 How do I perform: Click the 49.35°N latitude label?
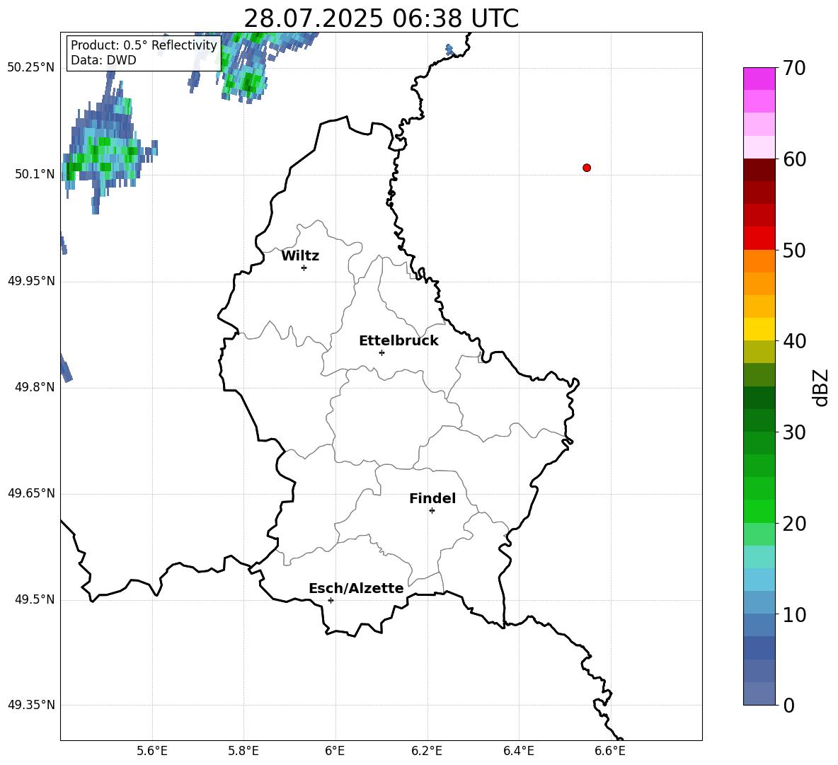(31, 705)
